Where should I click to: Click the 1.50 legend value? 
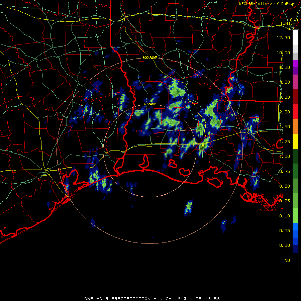pos(285,127)
